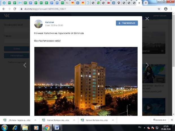The image size is (175, 131).
Task: Click the Капотня community avatar
Action: click(38, 24)
